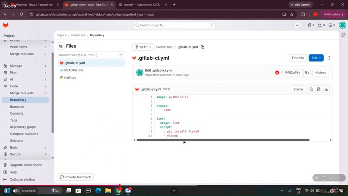348x196 pixels.
Task: Open a new browser tab
Action: coord(174,4)
